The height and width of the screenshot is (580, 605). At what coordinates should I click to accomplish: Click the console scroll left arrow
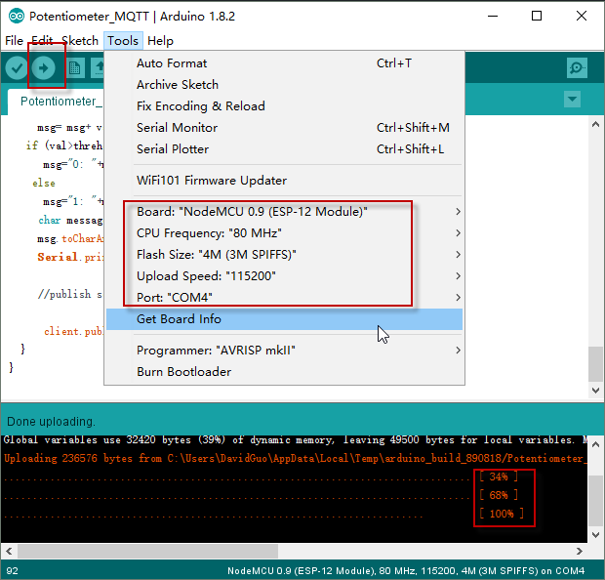tap(9, 551)
